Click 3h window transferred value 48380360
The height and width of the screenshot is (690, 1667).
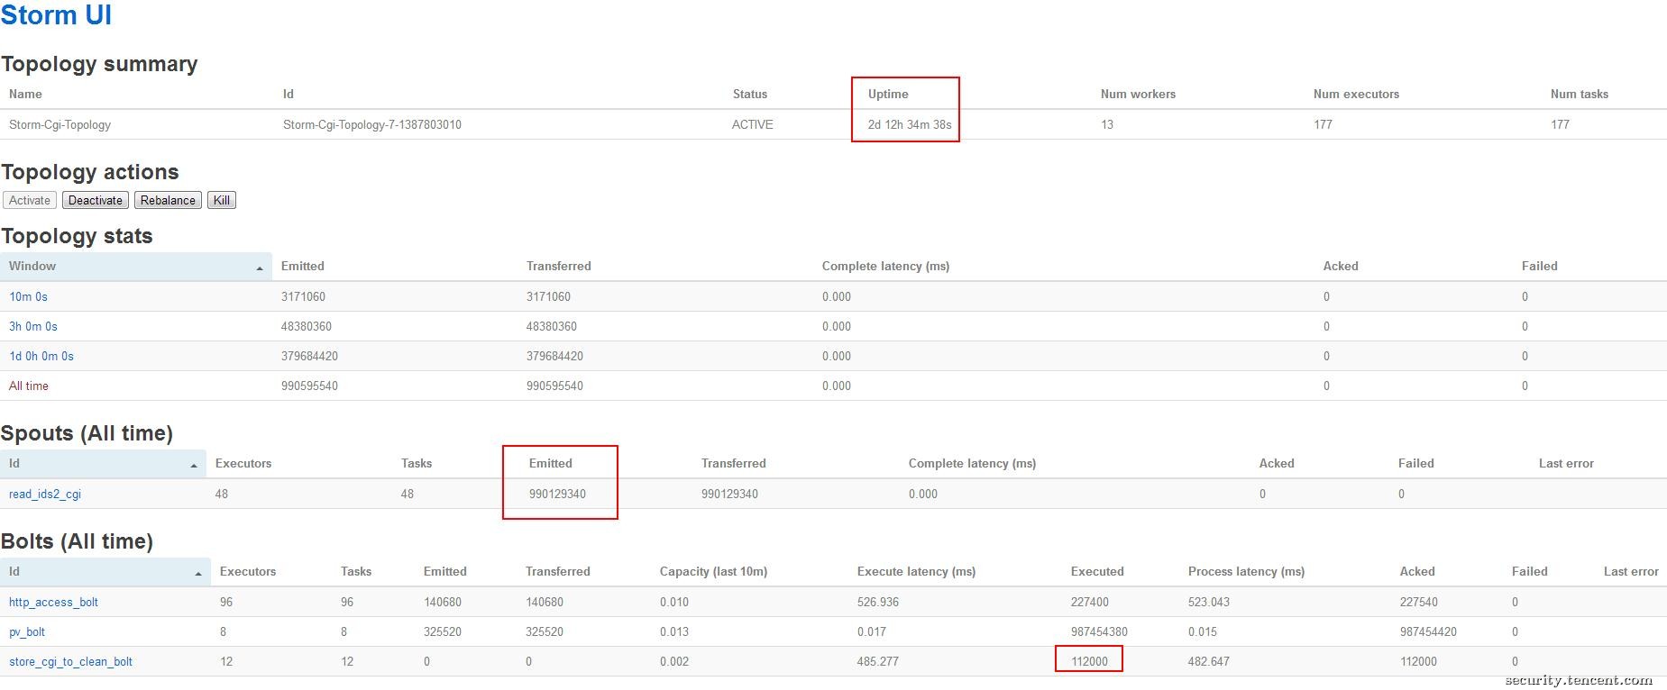pyautogui.click(x=552, y=326)
